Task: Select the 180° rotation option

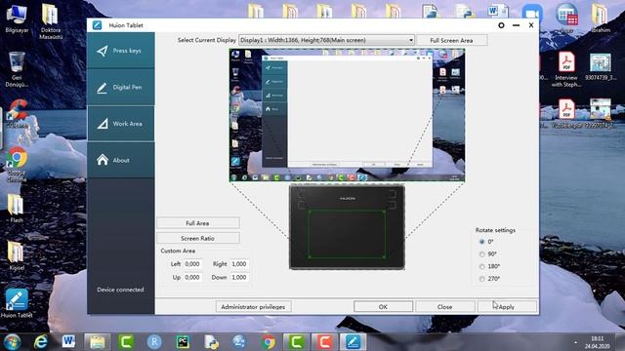Action: pos(481,266)
